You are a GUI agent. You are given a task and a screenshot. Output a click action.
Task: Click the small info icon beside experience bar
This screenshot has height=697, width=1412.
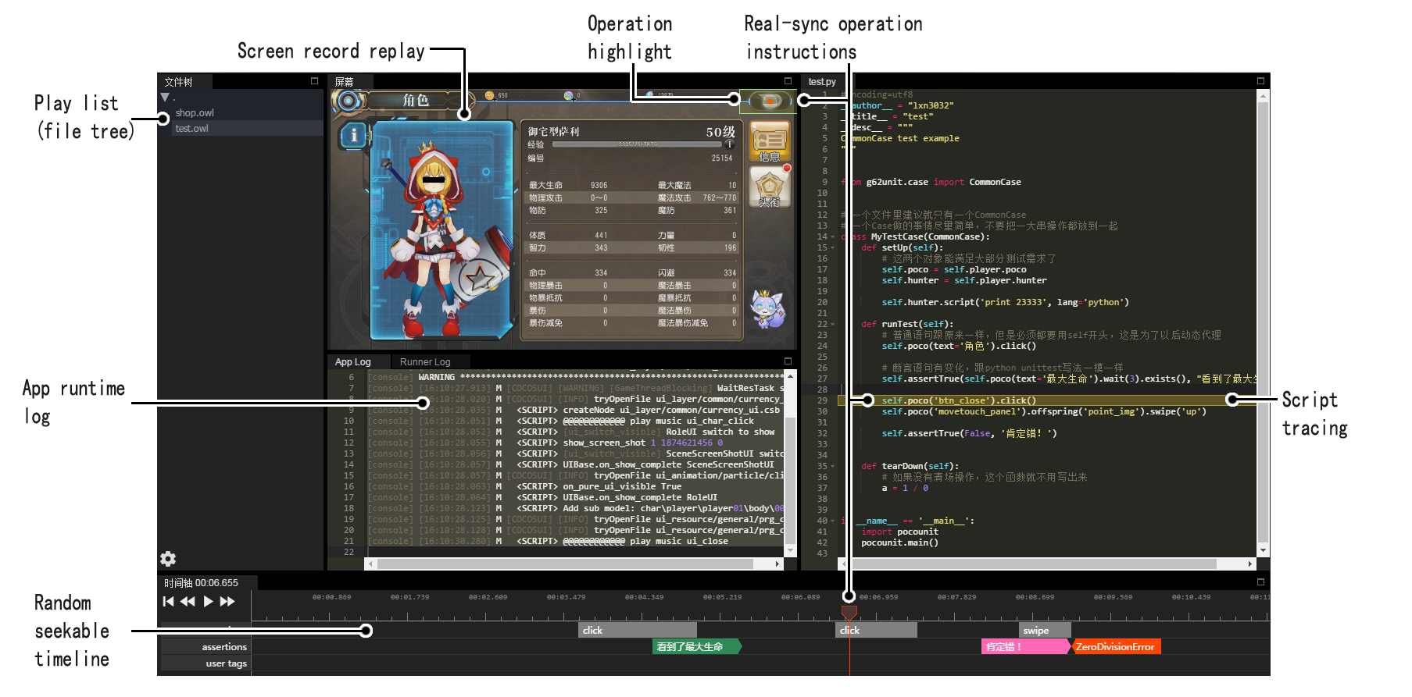coord(730,144)
